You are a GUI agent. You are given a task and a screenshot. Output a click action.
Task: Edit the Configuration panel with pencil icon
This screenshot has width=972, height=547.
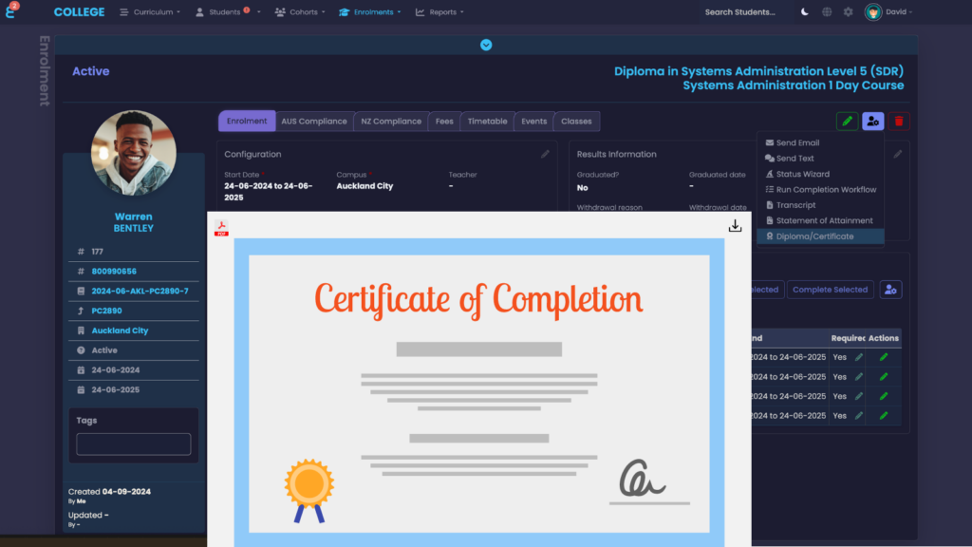point(545,154)
